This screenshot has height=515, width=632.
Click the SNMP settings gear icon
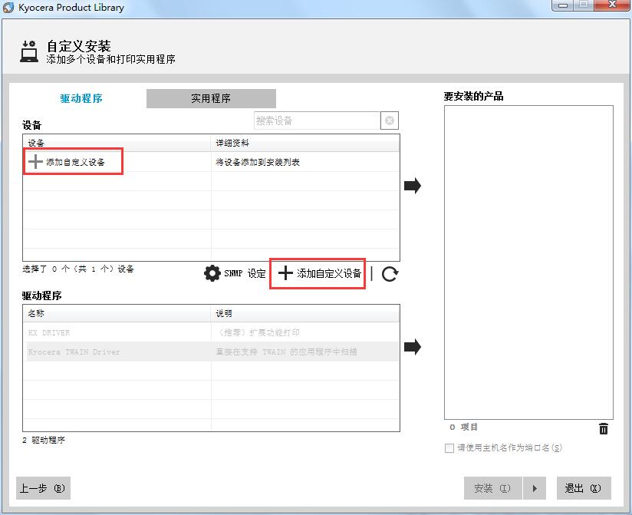tap(212, 273)
